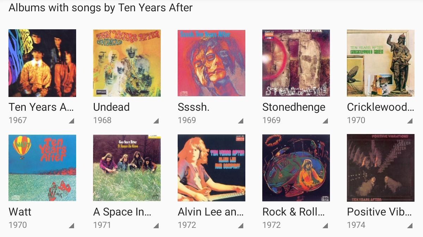Open the Undead album cover
This screenshot has width=423, height=237.
point(127,63)
